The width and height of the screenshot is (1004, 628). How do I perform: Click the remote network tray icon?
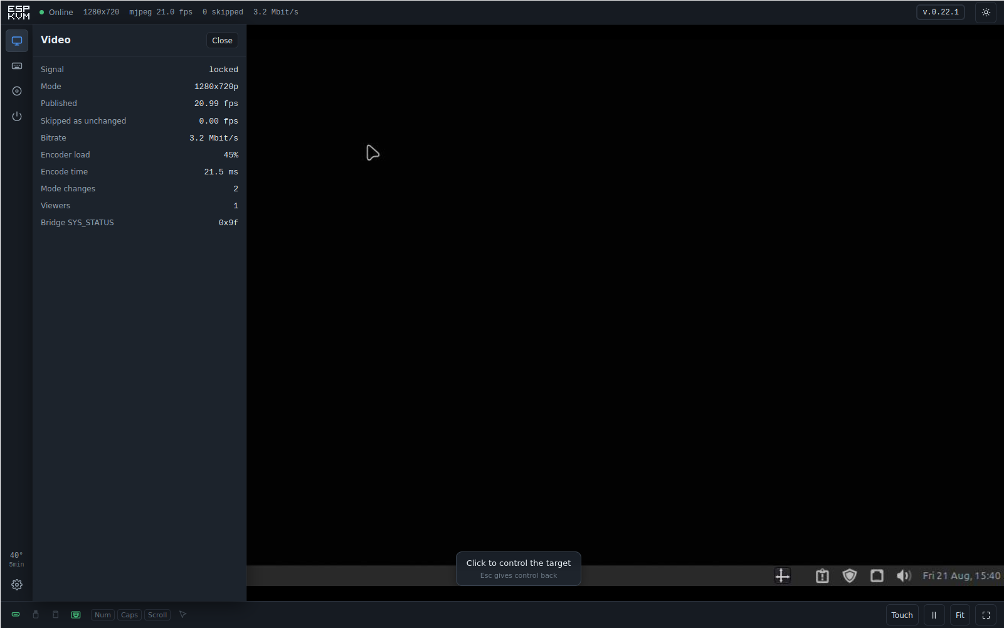877,576
